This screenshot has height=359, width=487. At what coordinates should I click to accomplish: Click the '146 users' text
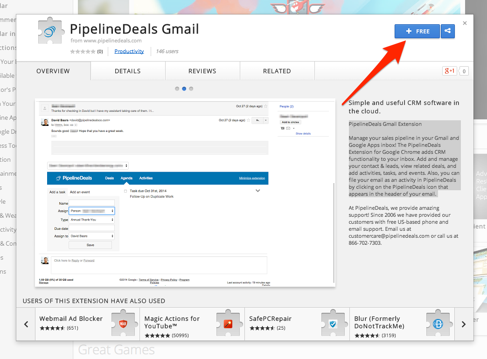coord(167,51)
